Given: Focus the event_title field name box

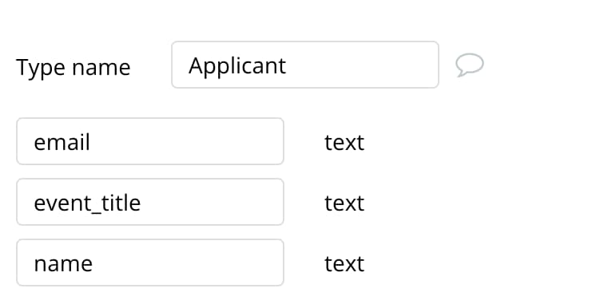Looking at the screenshot, I should tap(150, 202).
